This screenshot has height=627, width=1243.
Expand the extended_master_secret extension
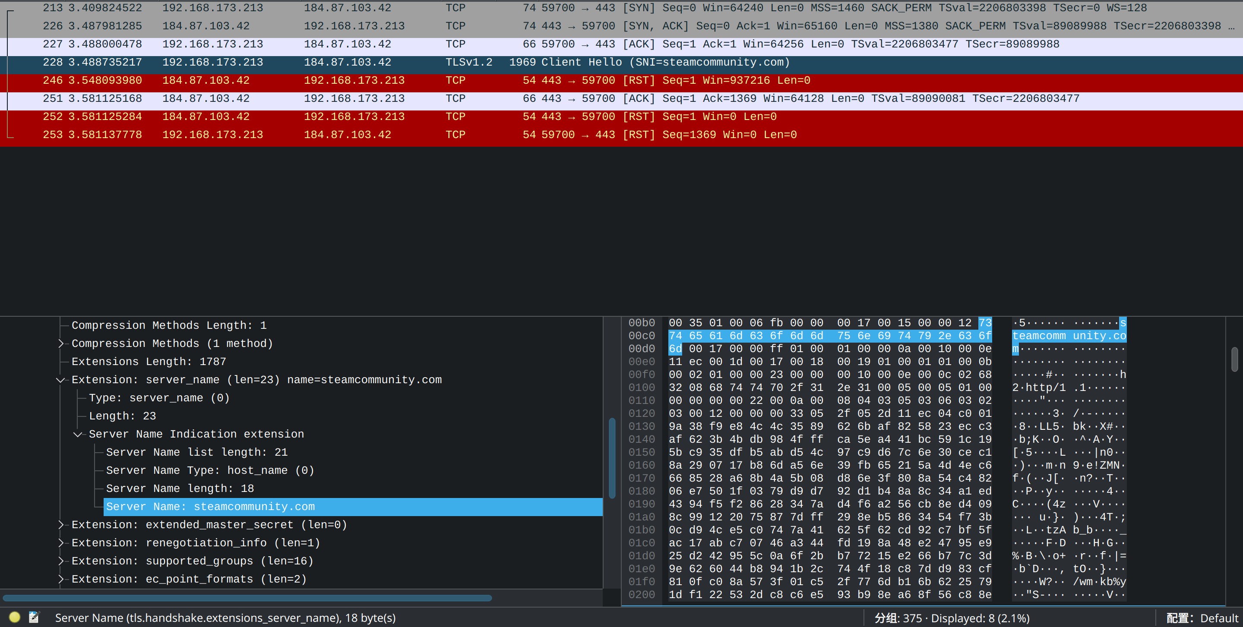pyautogui.click(x=61, y=525)
